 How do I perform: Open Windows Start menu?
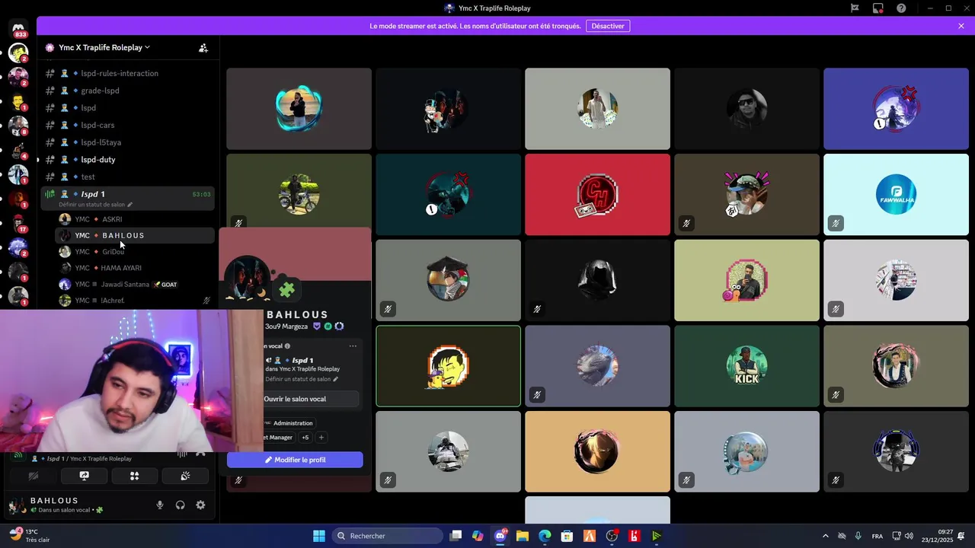(x=319, y=536)
